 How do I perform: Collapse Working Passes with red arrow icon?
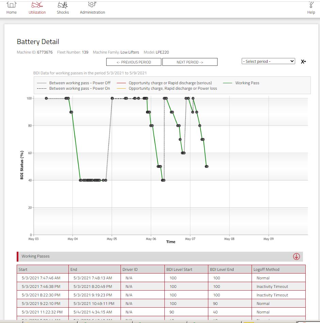[297, 256]
